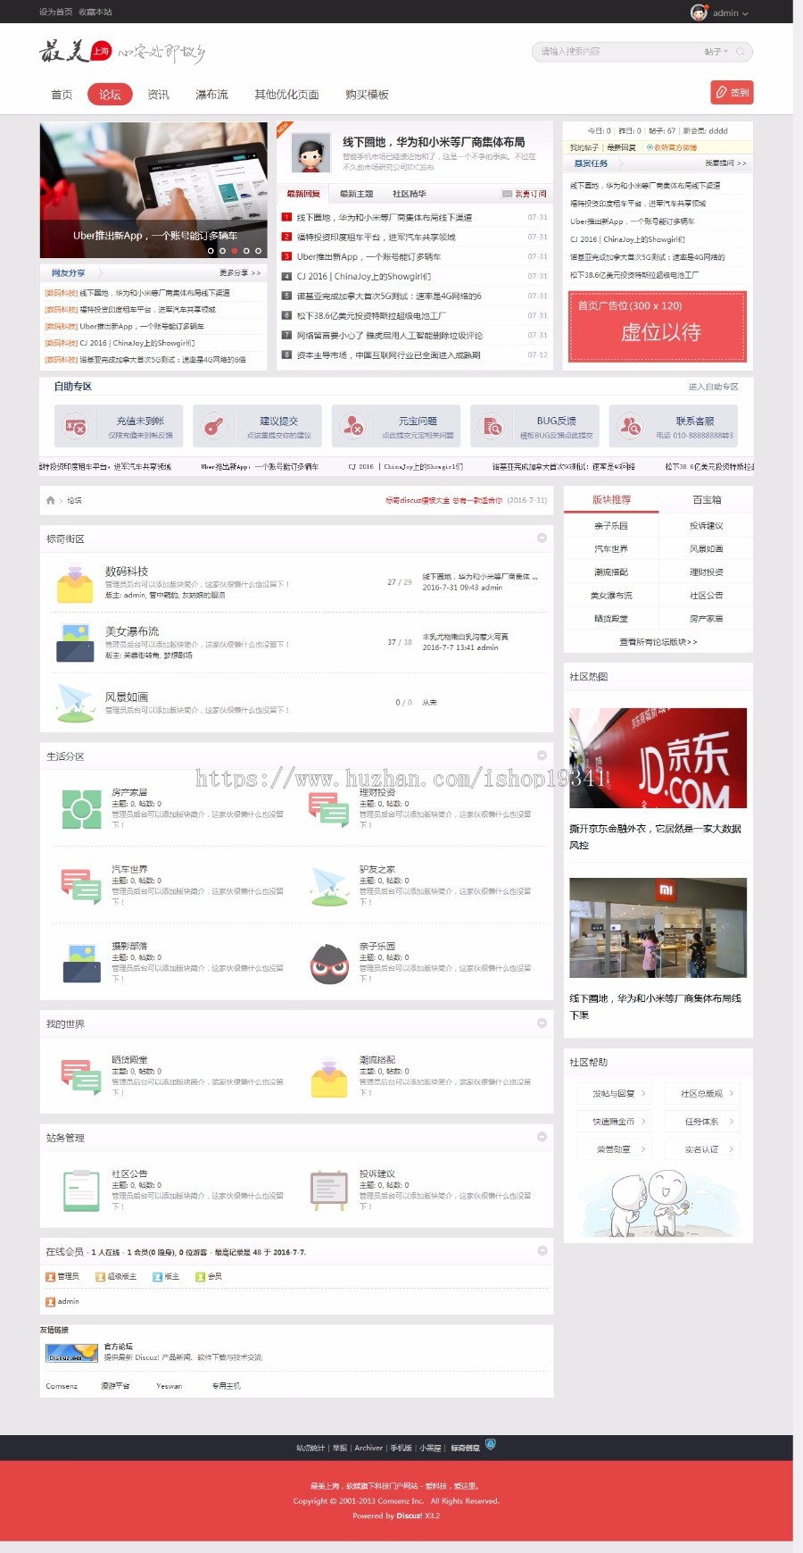Image resolution: width=803 pixels, height=1553 pixels.
Task: Click 查看所有论坛版块 link
Action: pos(658,641)
